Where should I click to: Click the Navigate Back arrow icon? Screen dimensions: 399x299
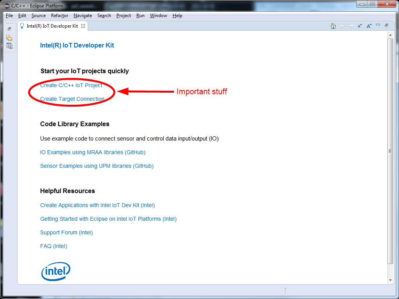tap(342, 26)
